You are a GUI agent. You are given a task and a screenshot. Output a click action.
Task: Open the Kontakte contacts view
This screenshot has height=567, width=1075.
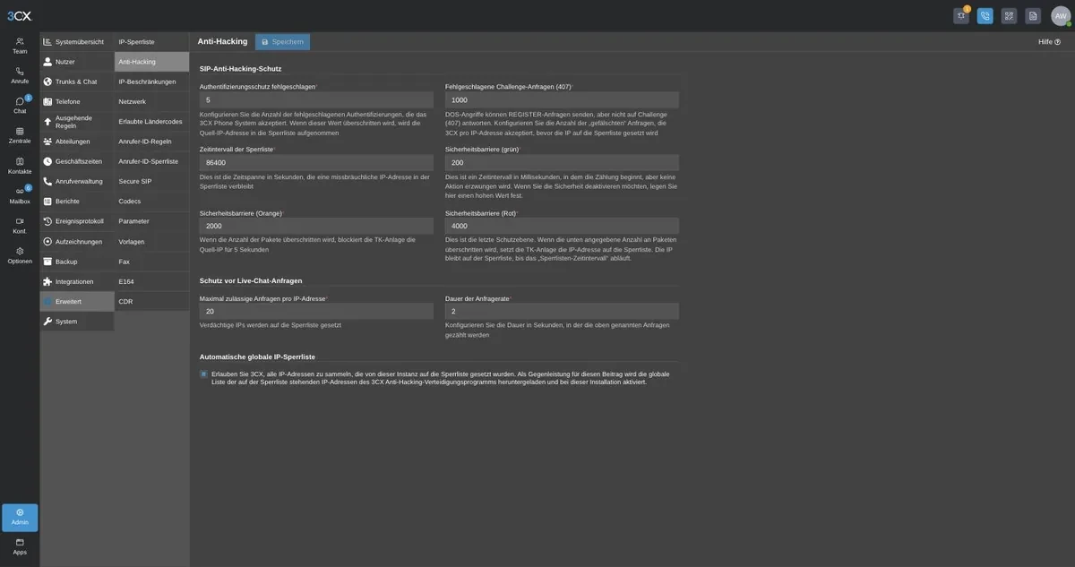(20, 166)
